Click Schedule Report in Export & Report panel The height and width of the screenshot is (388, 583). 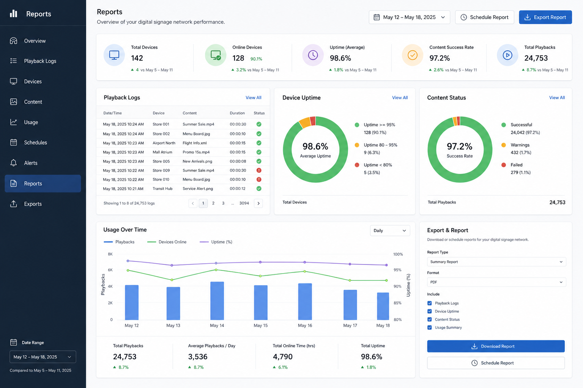(x=496, y=363)
